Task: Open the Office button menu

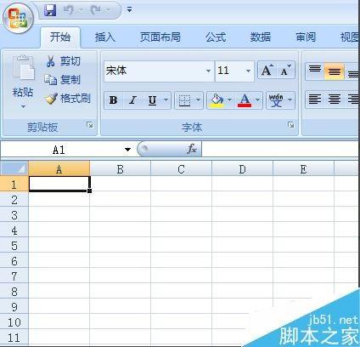Action: point(18,19)
